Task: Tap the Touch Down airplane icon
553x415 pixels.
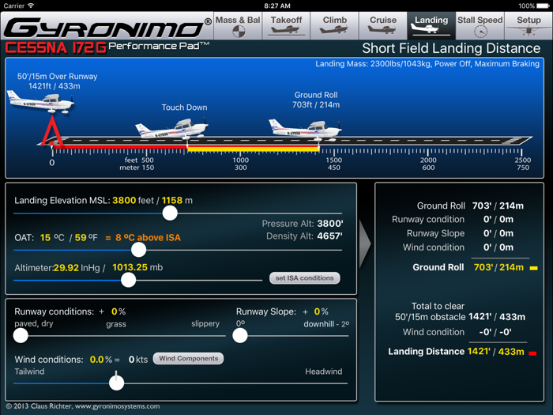Action: (x=171, y=129)
